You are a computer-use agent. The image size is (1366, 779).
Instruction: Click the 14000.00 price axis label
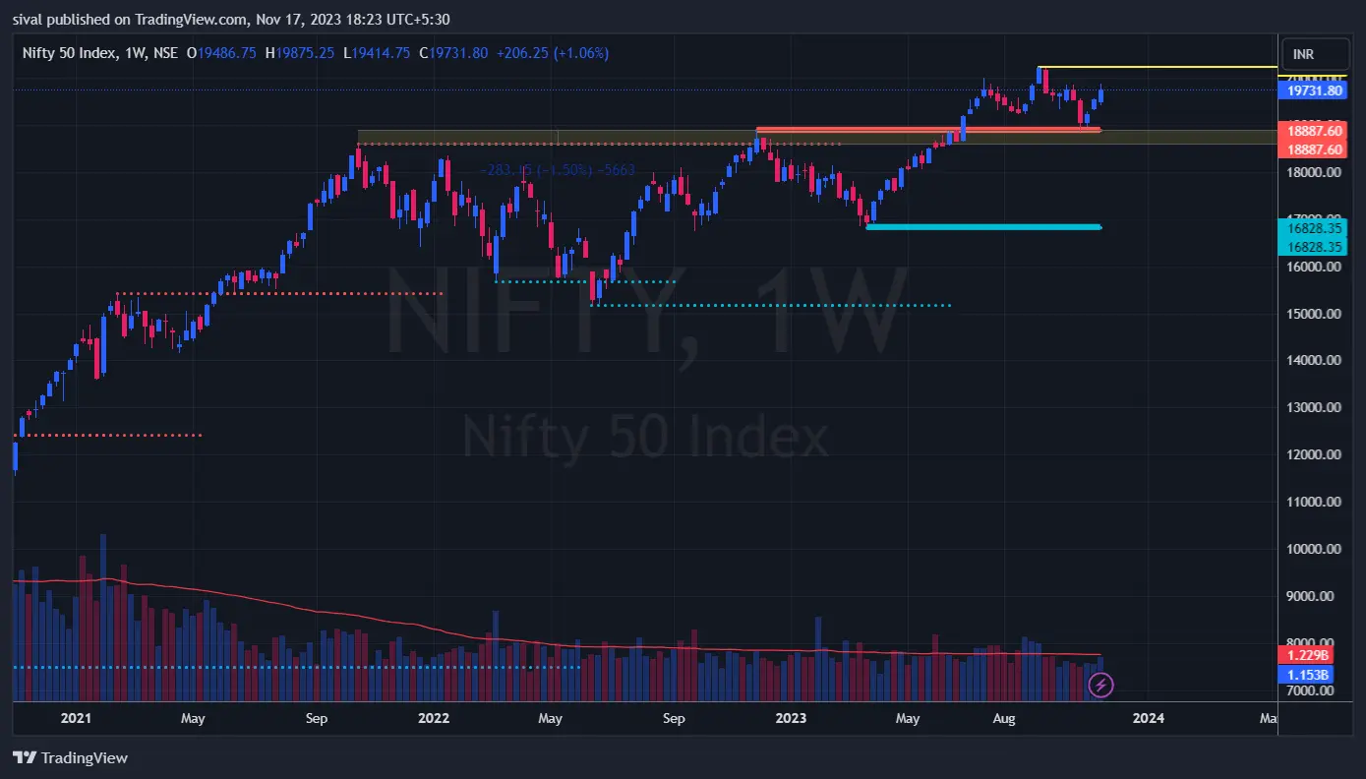coord(1312,361)
